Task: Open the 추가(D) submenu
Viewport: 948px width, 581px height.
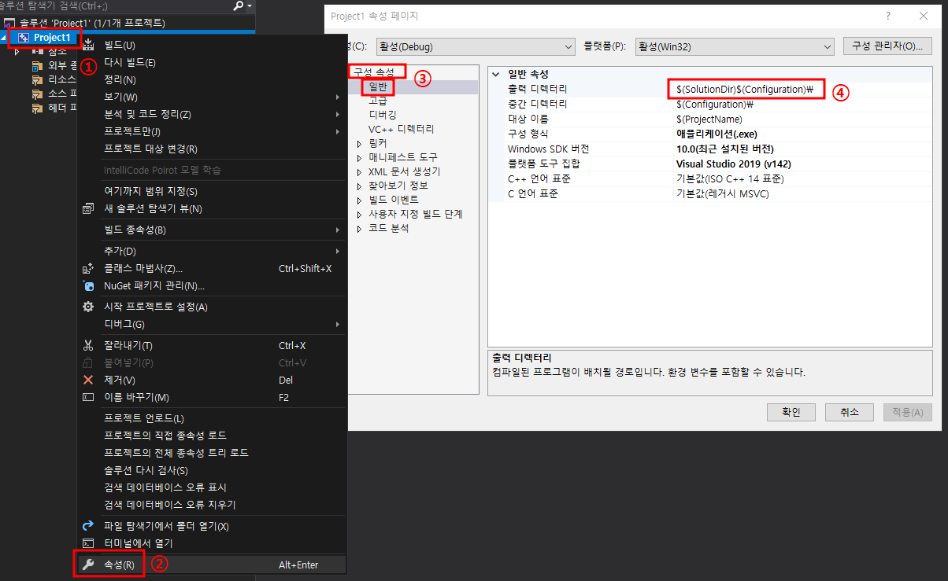Action: [212, 251]
